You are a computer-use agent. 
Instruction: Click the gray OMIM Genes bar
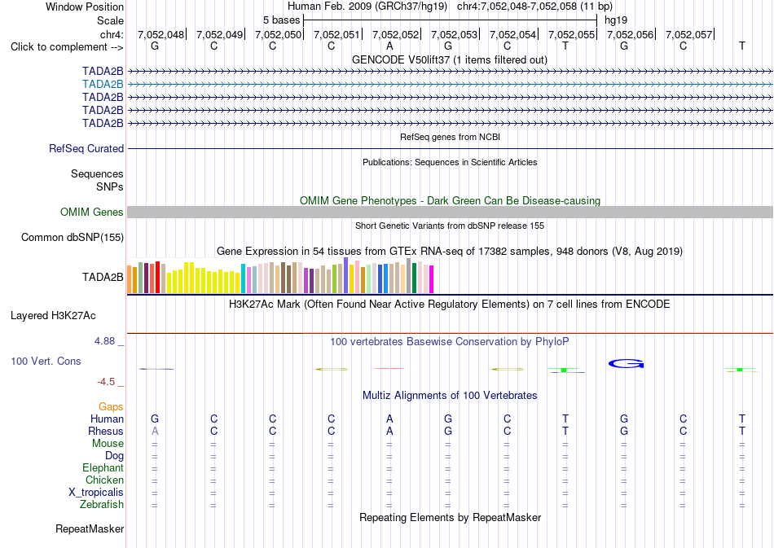pos(451,212)
